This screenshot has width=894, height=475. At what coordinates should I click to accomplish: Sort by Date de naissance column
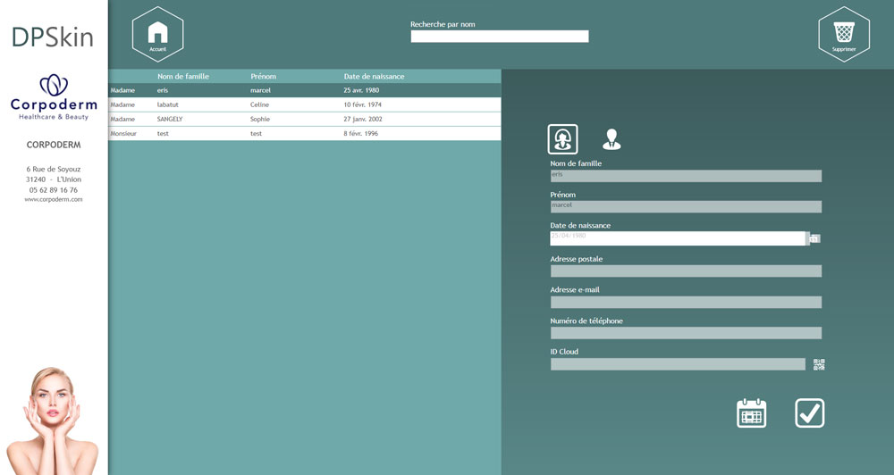[374, 77]
